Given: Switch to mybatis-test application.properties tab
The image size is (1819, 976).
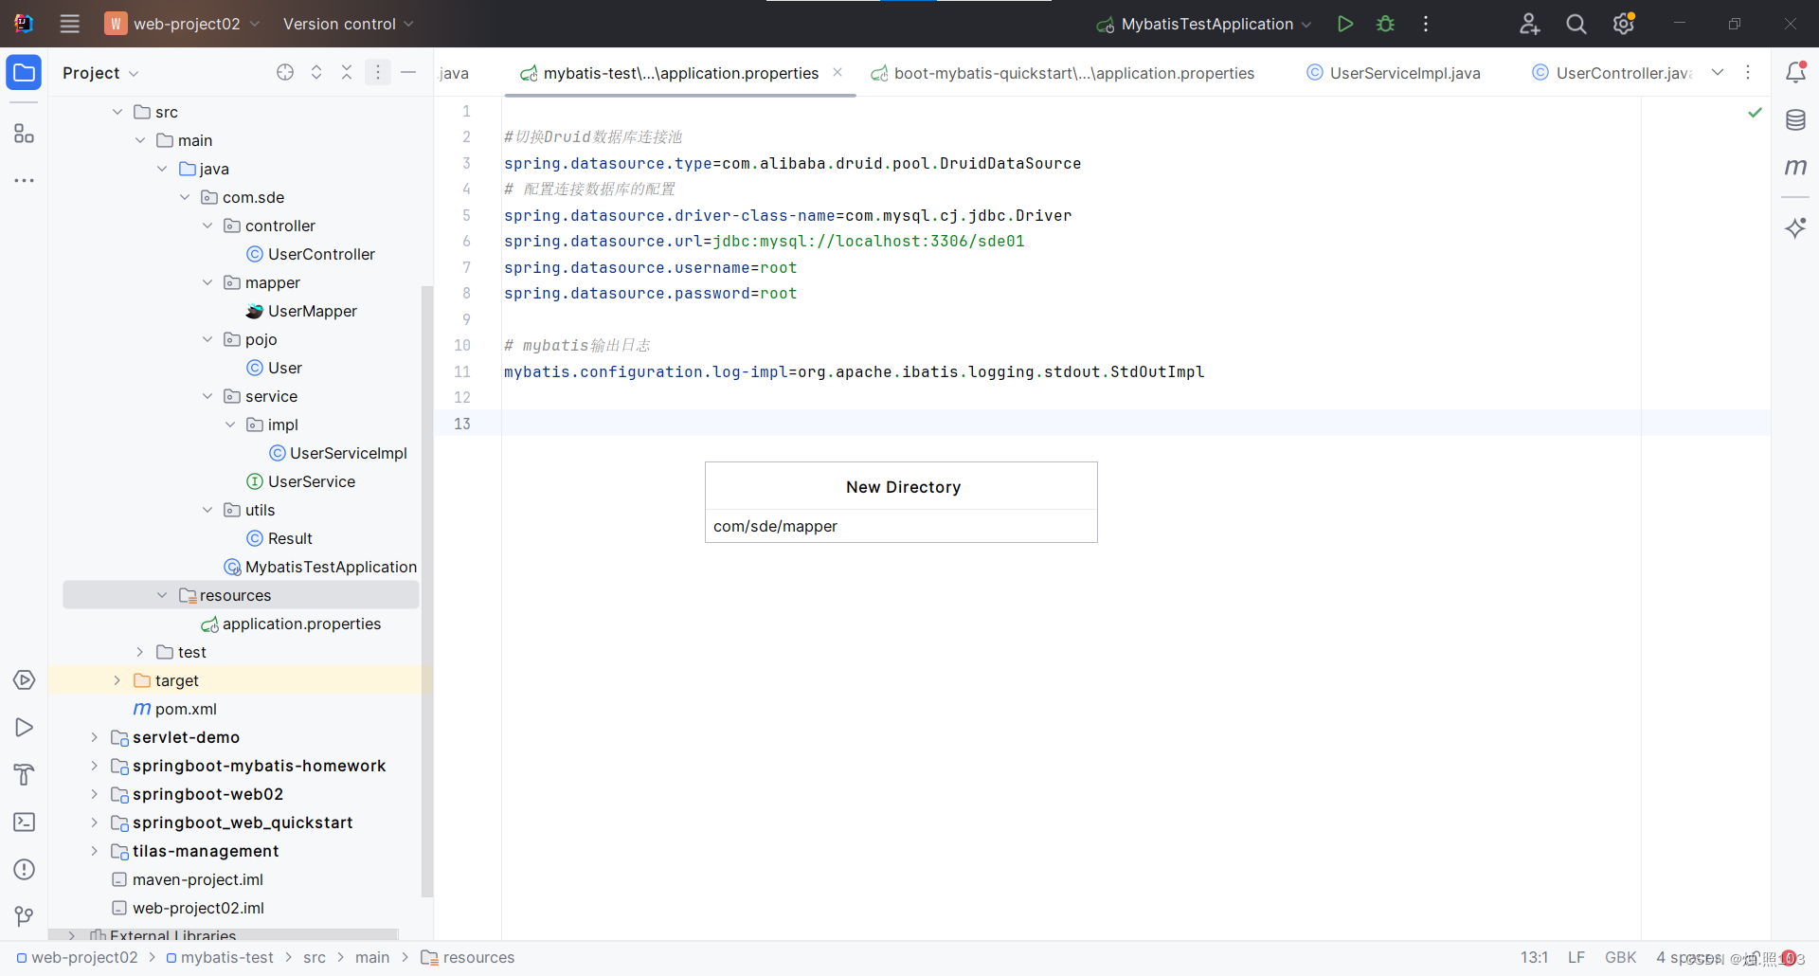Looking at the screenshot, I should 680,73.
